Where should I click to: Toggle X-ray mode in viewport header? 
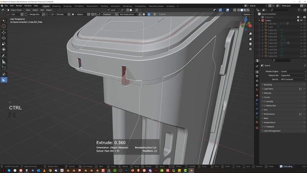(235, 10)
